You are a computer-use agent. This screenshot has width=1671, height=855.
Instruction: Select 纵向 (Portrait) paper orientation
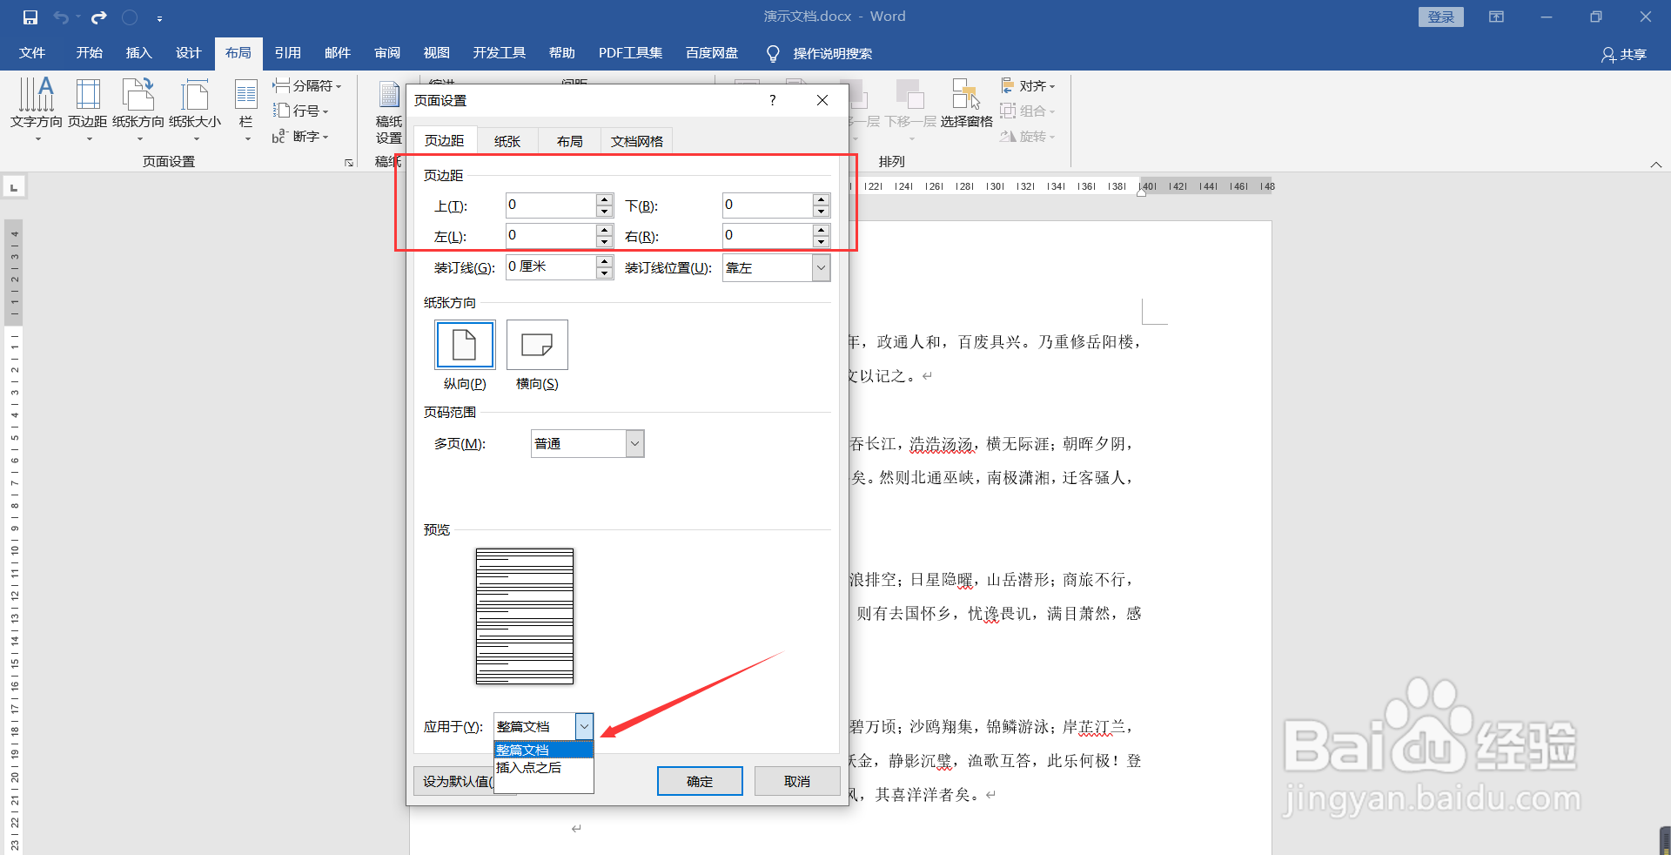click(464, 345)
